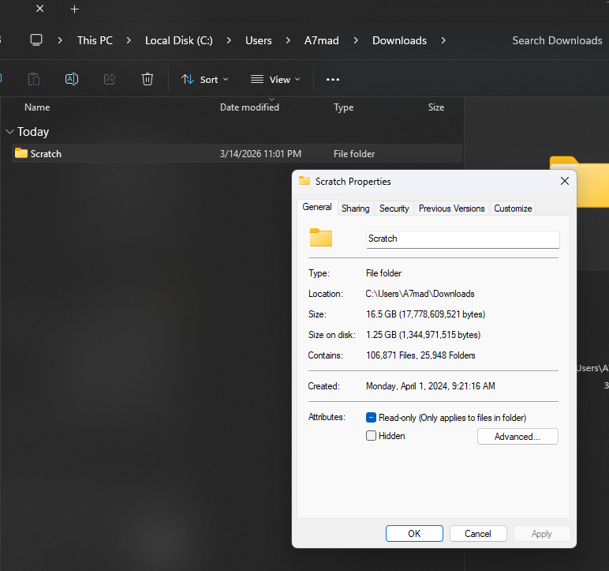609x571 pixels.
Task: Navigate to This PC breadcrumb
Action: pos(95,40)
